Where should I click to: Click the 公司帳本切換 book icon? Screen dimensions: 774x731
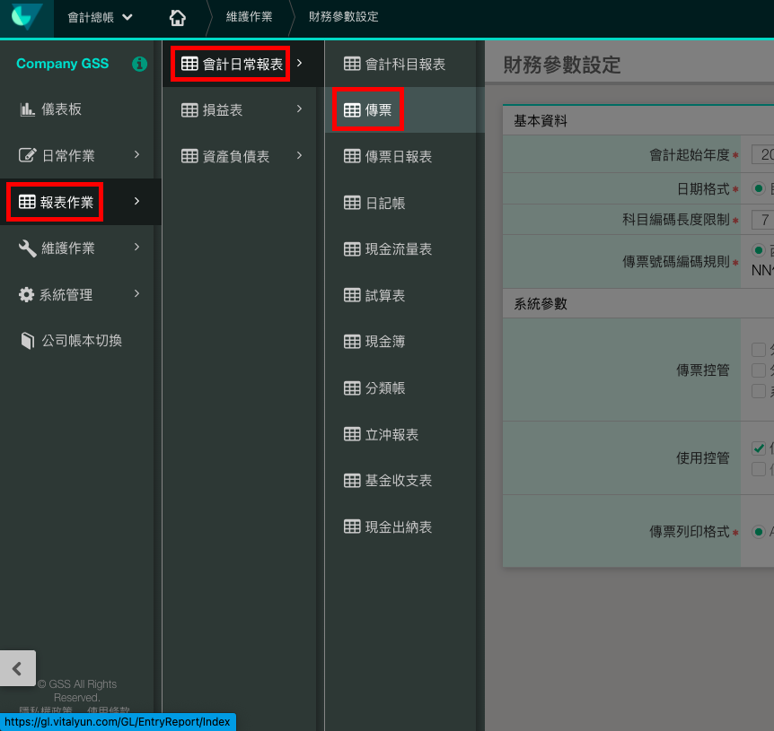[27, 341]
